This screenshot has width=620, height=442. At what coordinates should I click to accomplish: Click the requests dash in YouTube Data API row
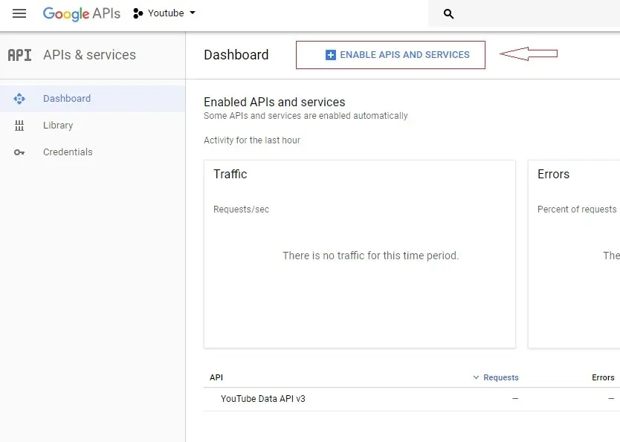pyautogui.click(x=515, y=399)
